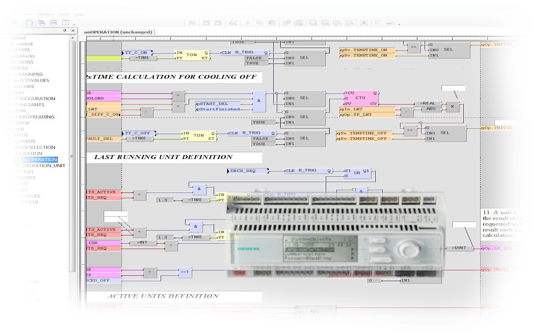Click the tile horizontally icon
This screenshot has width=534, height=333.
(53, 23)
